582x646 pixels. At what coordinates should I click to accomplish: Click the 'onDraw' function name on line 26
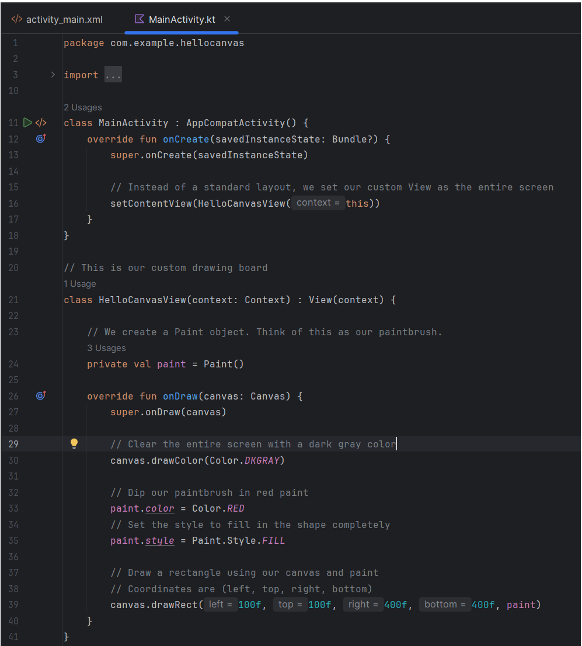point(180,397)
